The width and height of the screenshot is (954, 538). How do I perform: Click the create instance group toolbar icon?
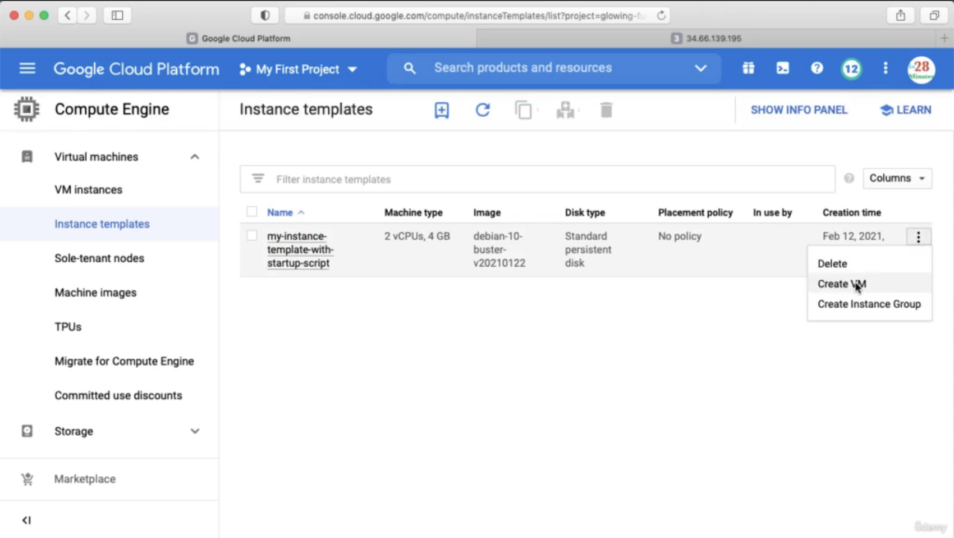pos(565,110)
